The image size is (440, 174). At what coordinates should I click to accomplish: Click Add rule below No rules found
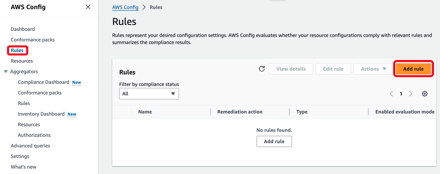pos(274,141)
